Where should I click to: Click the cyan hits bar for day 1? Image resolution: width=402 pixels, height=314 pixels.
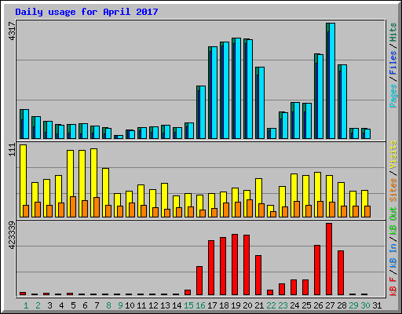(26, 124)
